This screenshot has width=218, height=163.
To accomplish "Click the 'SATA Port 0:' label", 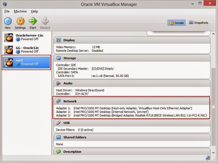I will [x=66, y=76].
